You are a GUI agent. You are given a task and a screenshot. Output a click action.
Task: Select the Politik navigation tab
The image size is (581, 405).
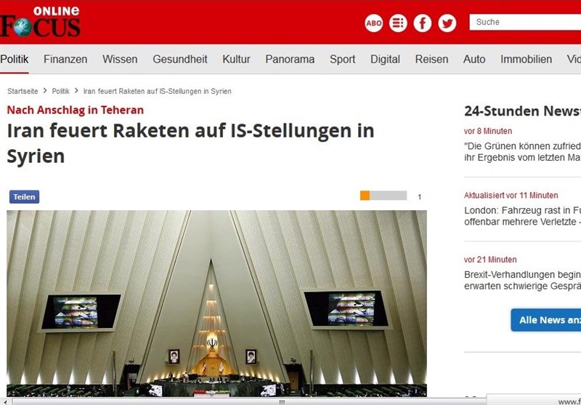click(15, 60)
